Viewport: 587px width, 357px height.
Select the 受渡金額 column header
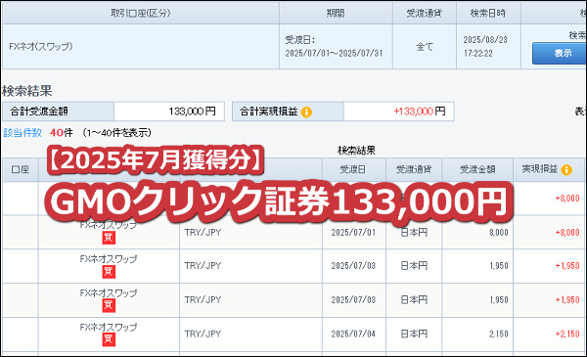tap(477, 169)
